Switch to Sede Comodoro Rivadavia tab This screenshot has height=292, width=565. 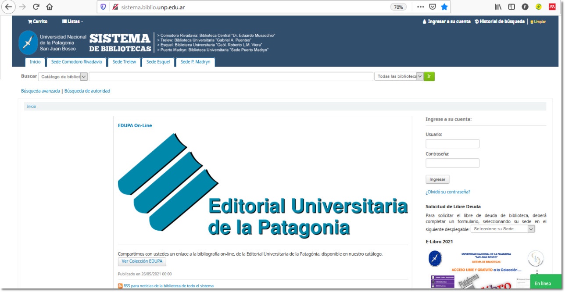coord(76,62)
